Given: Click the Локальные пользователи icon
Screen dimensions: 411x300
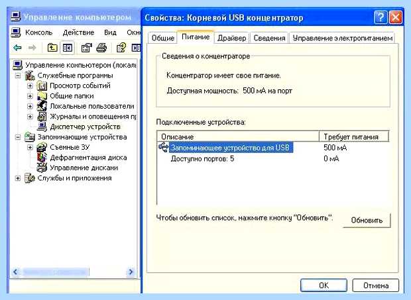Looking at the screenshot, I should tap(42, 106).
